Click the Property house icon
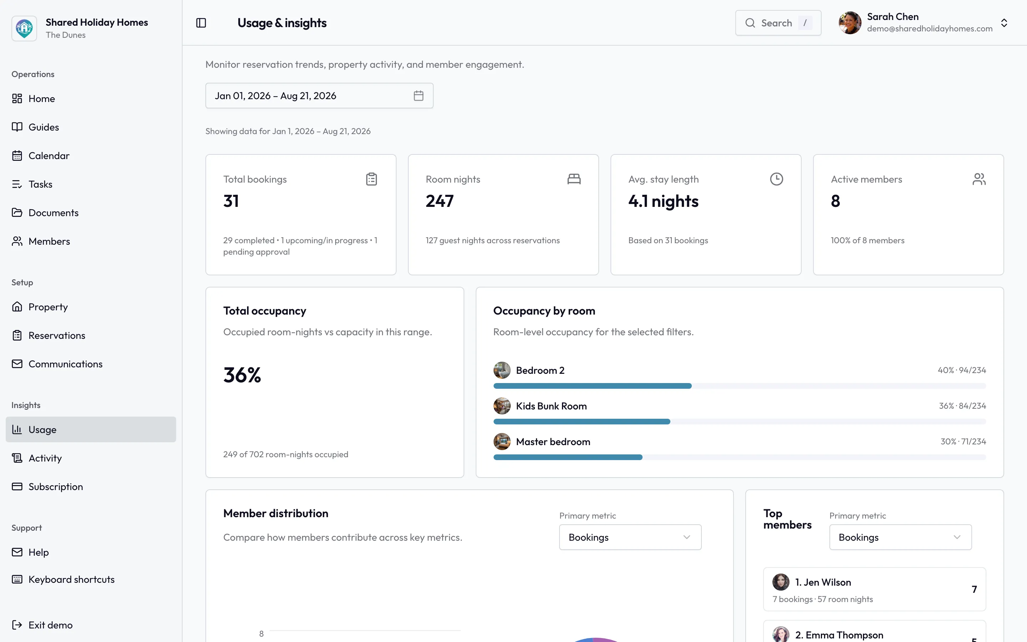The width and height of the screenshot is (1027, 642). (17, 307)
